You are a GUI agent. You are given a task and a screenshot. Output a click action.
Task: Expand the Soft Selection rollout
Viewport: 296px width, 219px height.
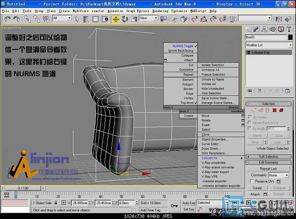point(268,157)
